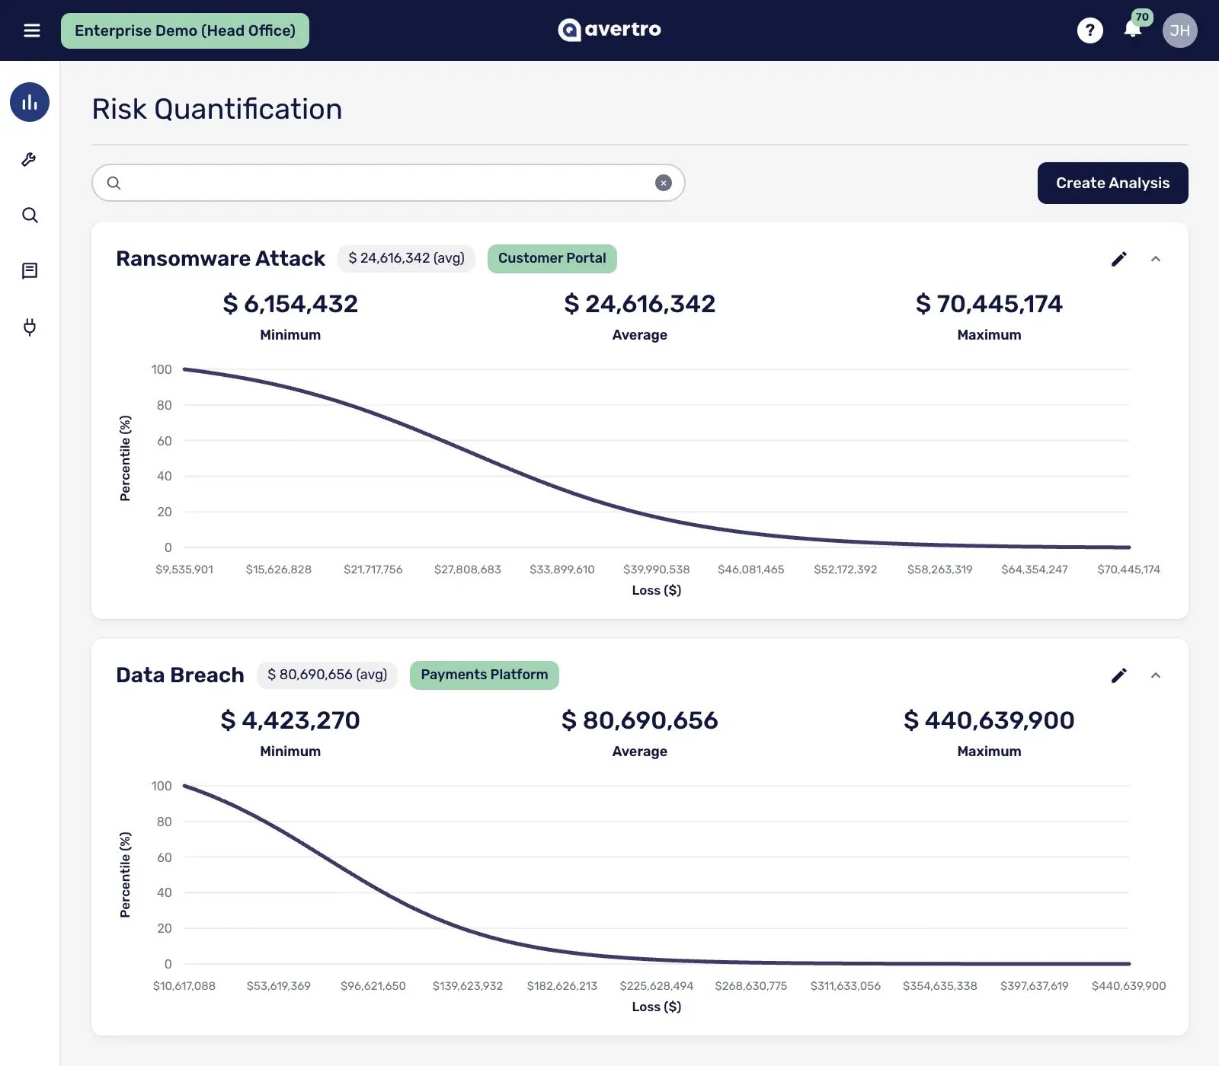Open the search sidebar icon
This screenshot has height=1066, width=1219.
[x=30, y=215]
